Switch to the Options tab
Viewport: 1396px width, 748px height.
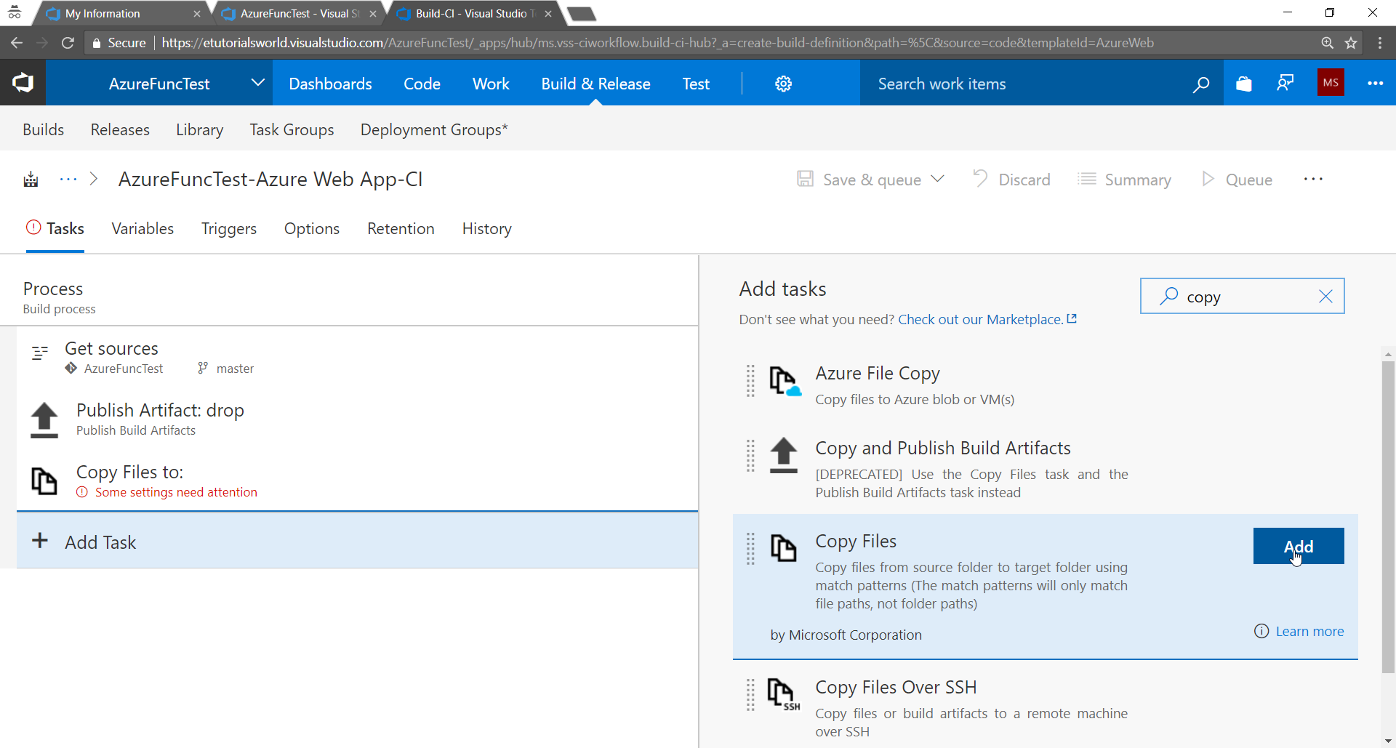coord(312,228)
